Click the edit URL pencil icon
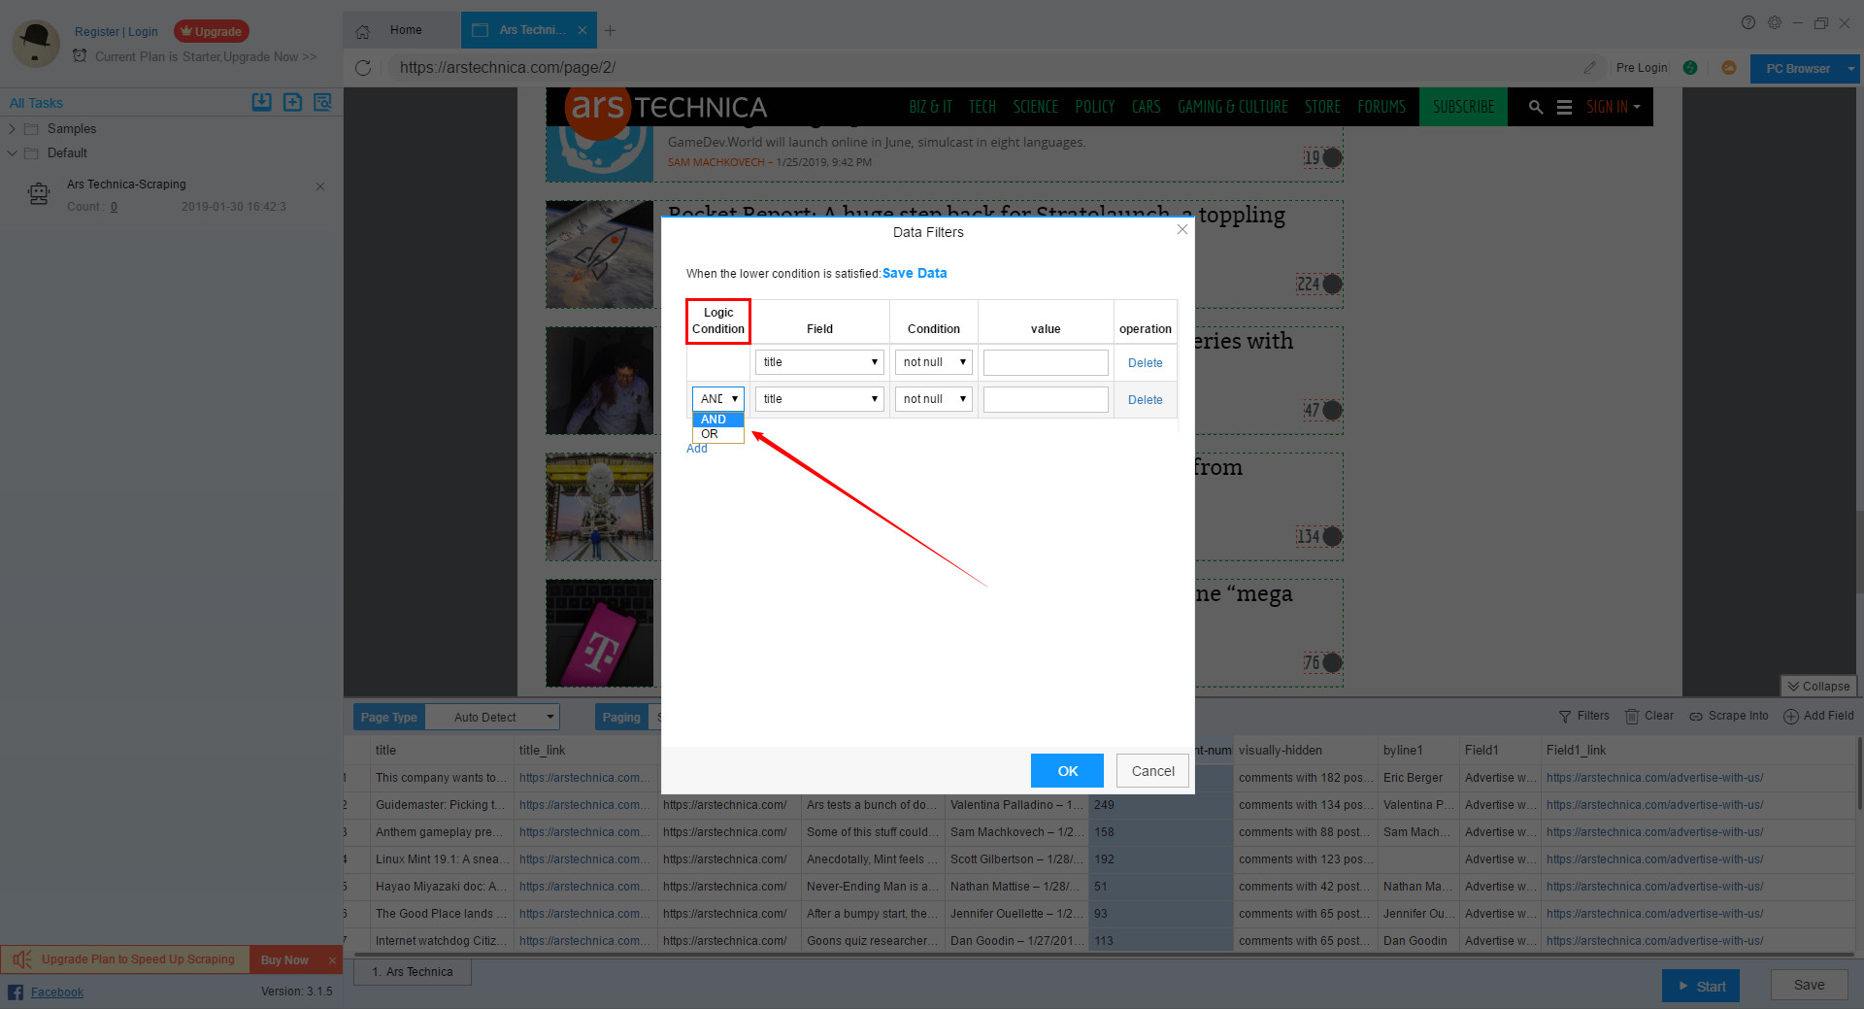Image resolution: width=1864 pixels, height=1009 pixels. point(1589,68)
